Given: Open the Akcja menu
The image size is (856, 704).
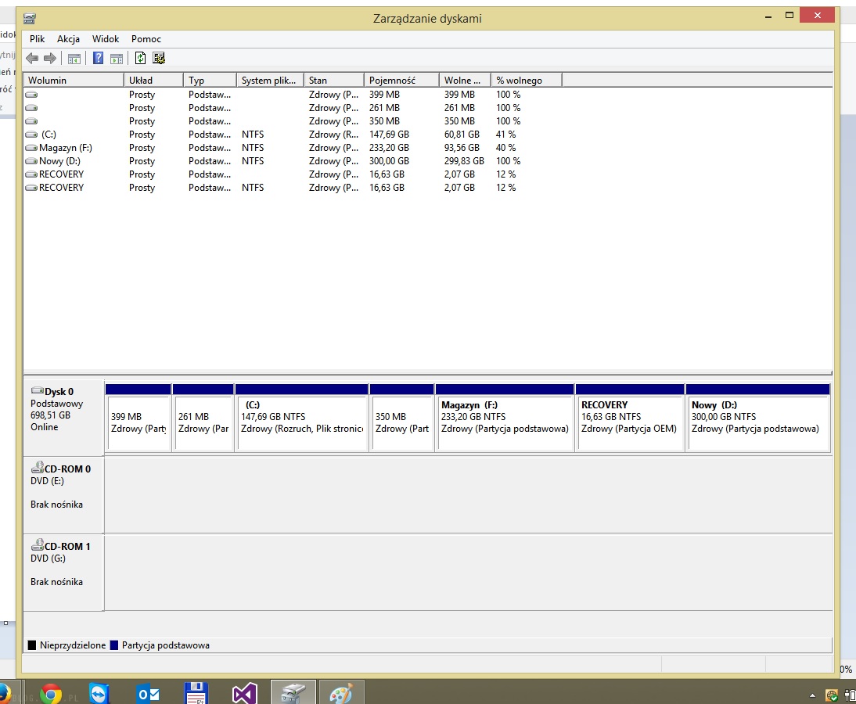Looking at the screenshot, I should (68, 39).
